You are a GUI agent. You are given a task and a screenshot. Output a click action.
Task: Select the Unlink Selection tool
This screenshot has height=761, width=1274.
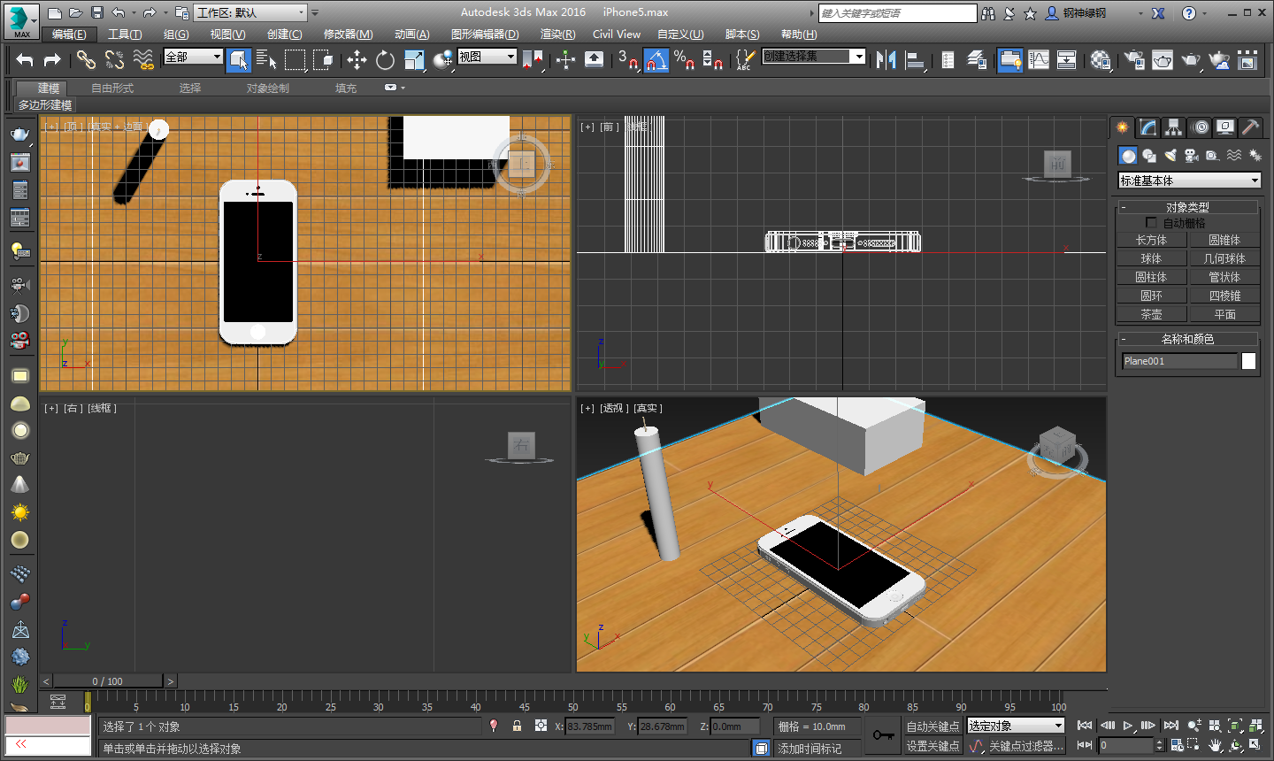pos(114,59)
